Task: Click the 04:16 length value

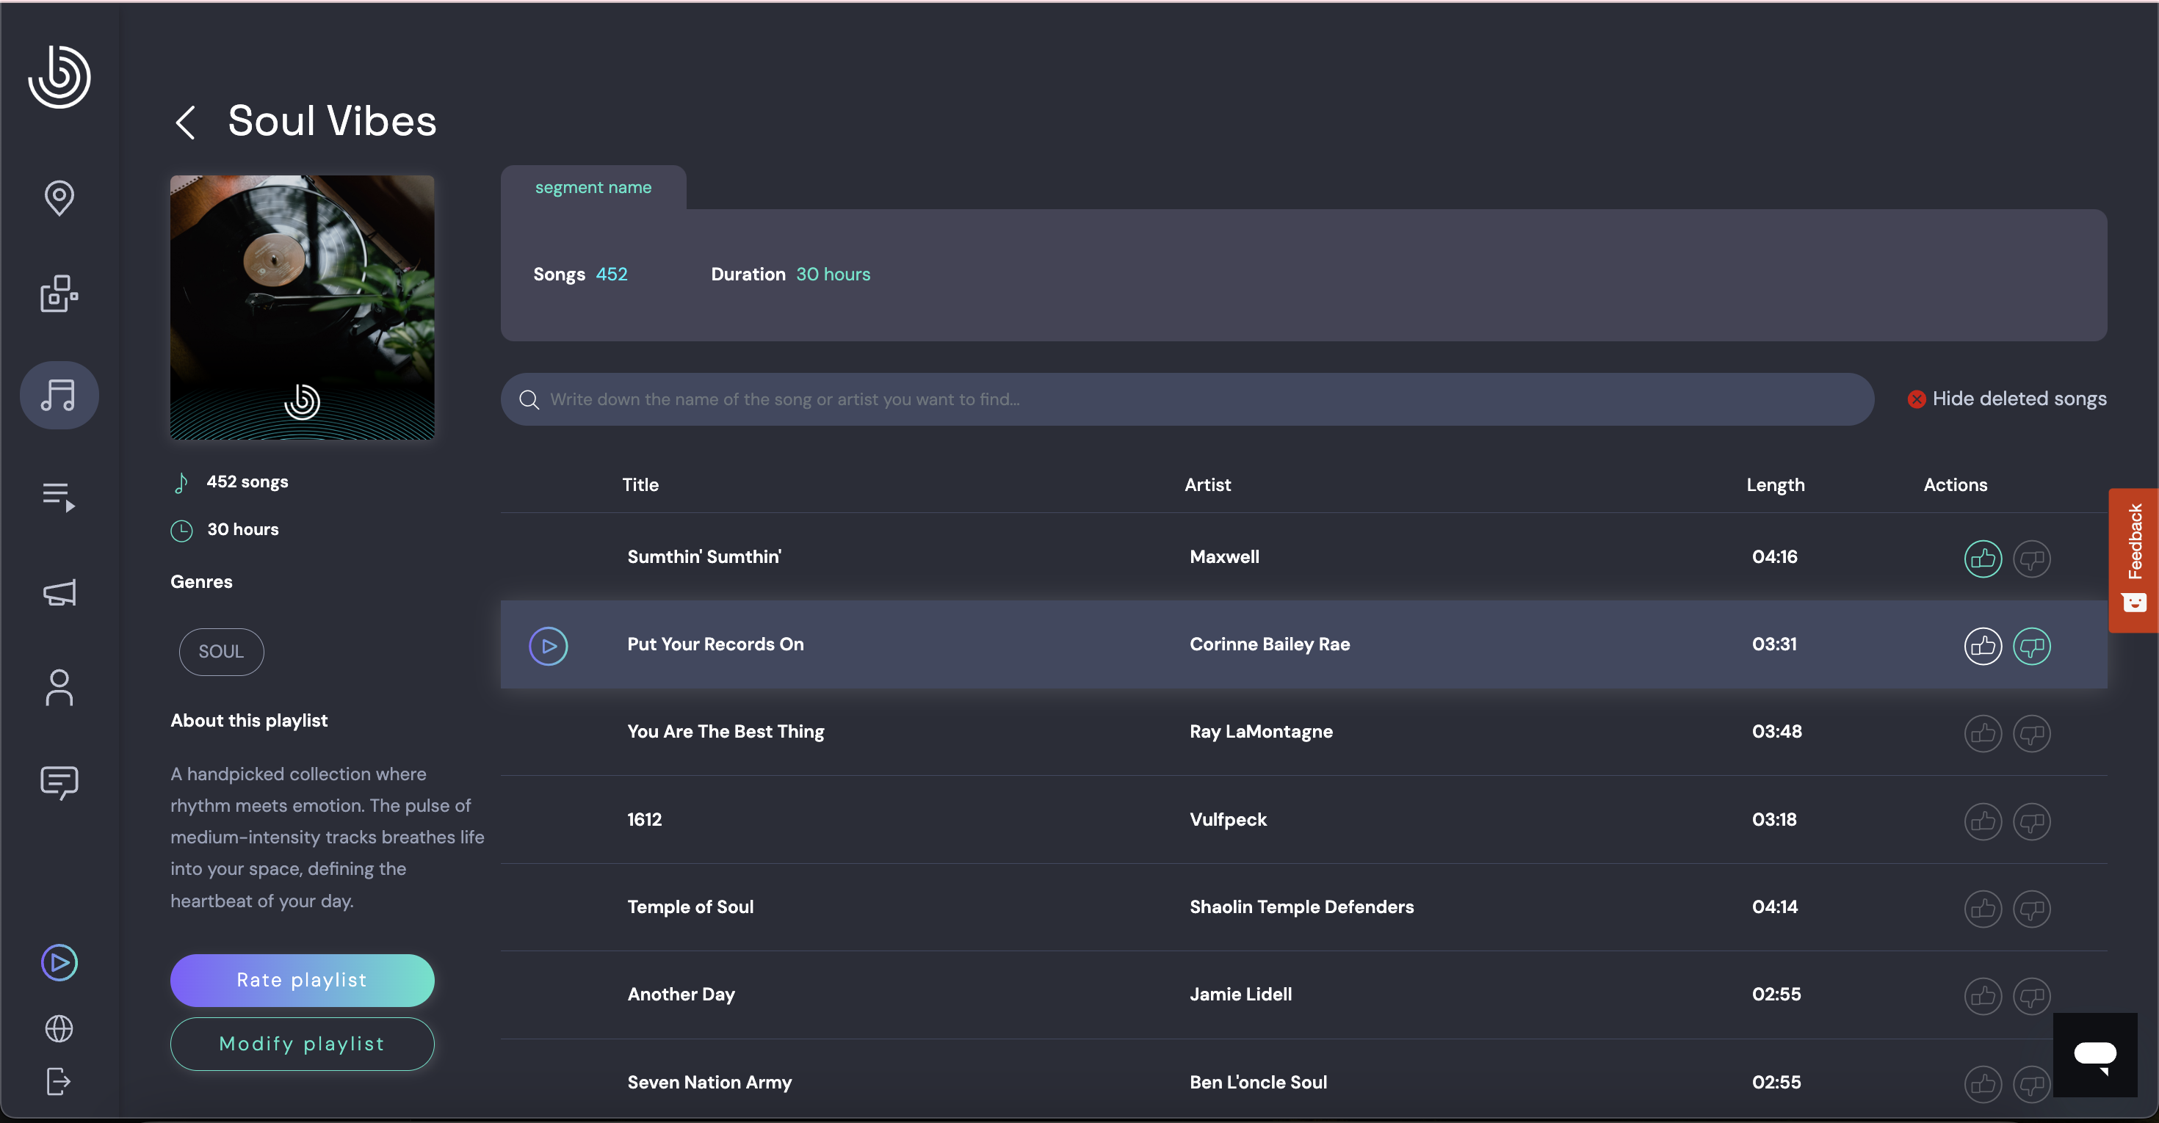Action: click(1774, 557)
